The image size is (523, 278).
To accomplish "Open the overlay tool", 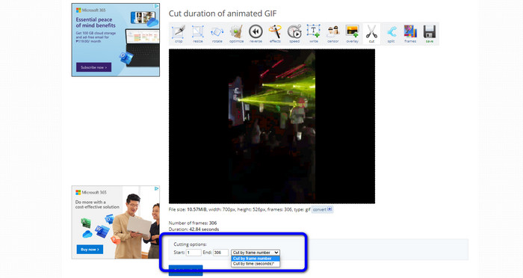I will click(x=352, y=34).
